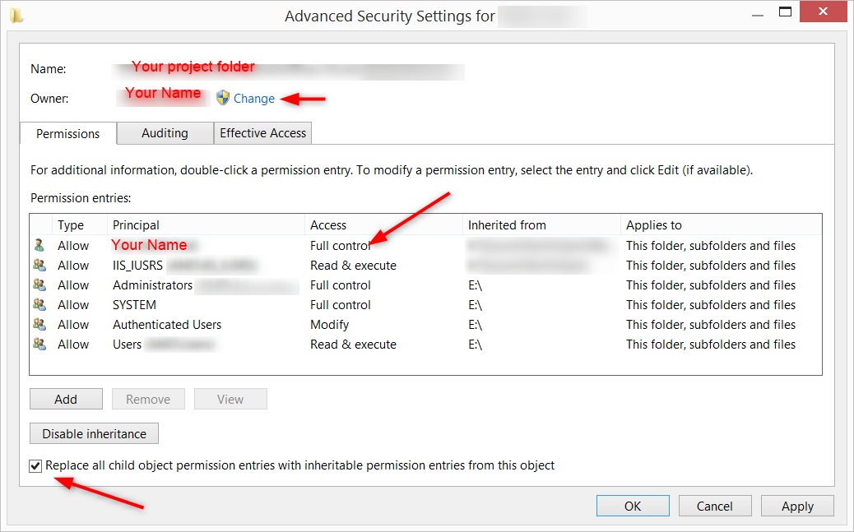
Task: Open the Effective Access tab
Action: click(x=262, y=133)
